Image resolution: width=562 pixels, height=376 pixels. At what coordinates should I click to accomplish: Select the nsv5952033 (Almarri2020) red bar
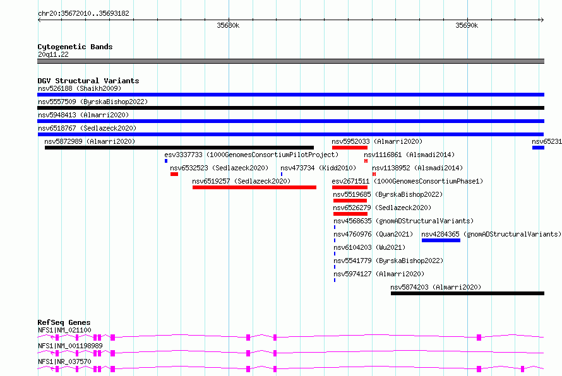pos(350,148)
